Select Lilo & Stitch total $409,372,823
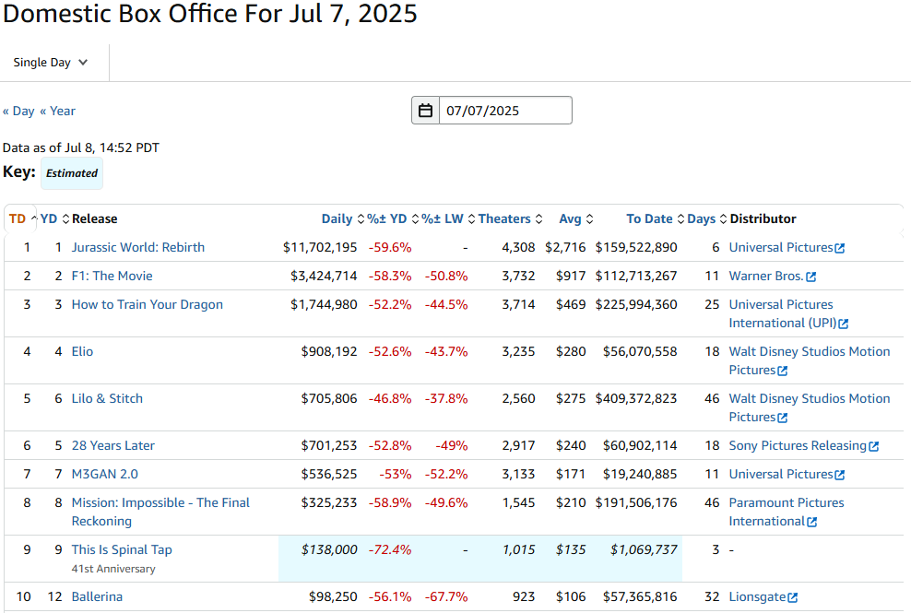 click(x=636, y=398)
